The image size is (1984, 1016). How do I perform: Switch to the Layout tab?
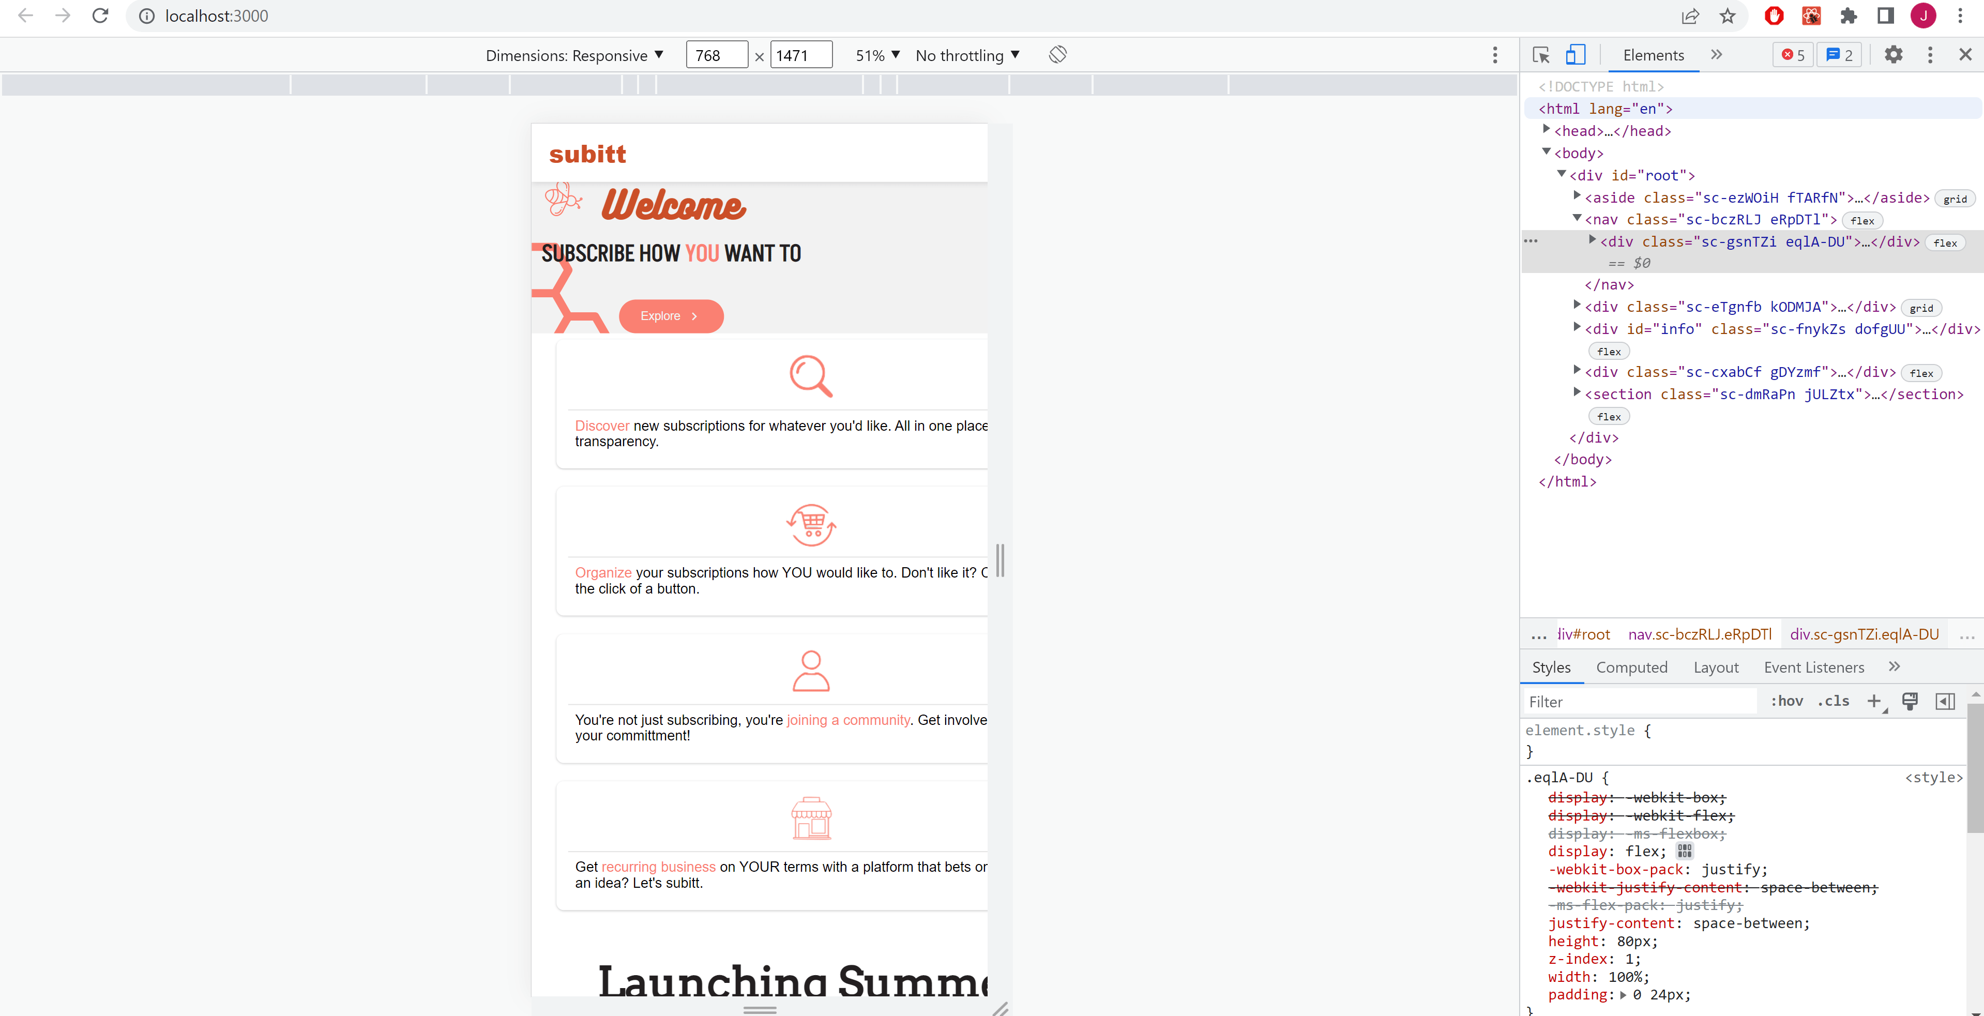pyautogui.click(x=1716, y=667)
